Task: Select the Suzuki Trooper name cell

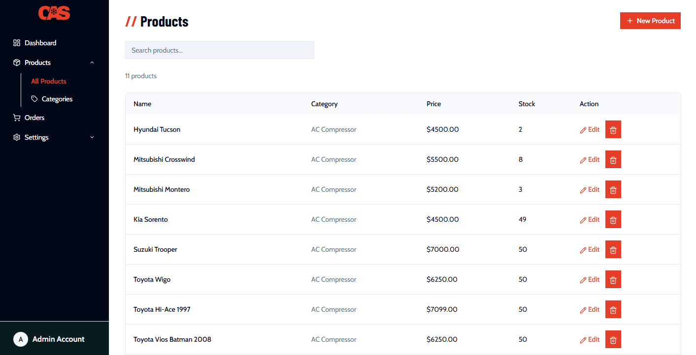Action: point(155,249)
